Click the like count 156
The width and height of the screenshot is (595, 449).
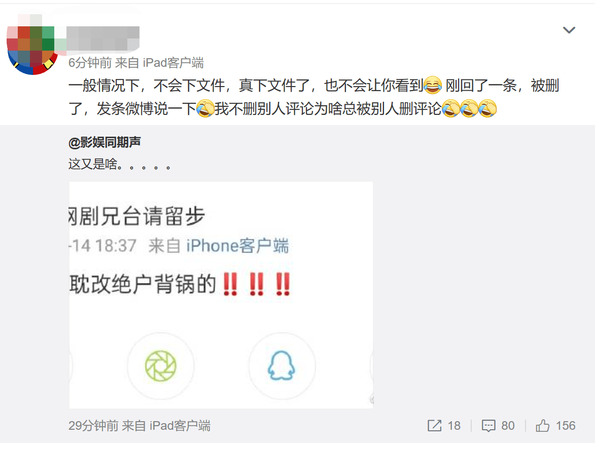pos(566,426)
